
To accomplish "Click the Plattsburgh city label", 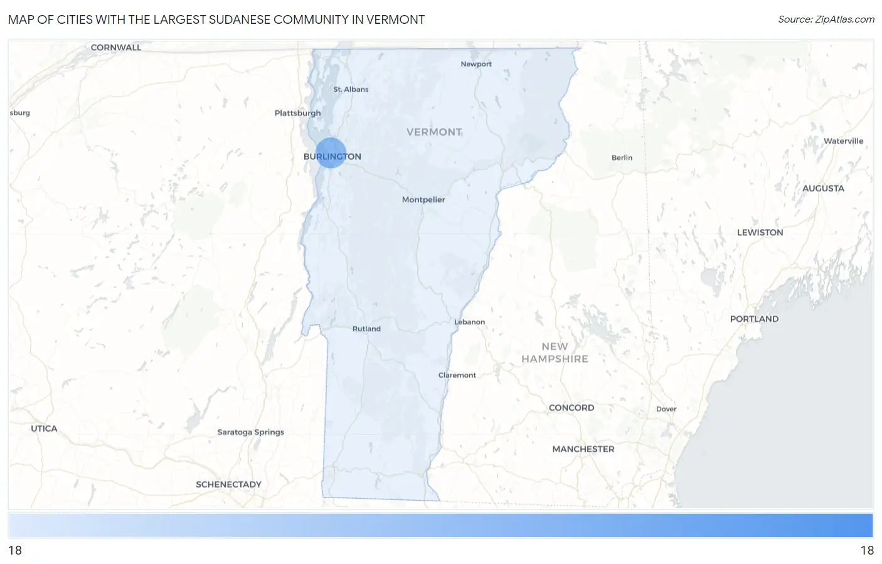I will coord(297,113).
